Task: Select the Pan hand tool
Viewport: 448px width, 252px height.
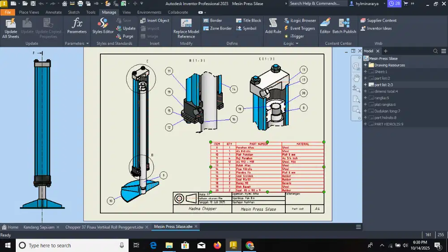Action: pos(356,77)
